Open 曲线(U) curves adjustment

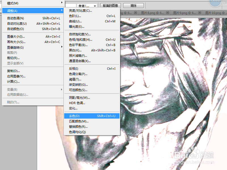[x=92, y=21]
